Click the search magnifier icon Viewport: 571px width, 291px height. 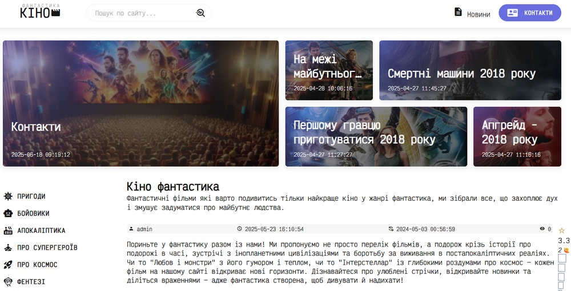pyautogui.click(x=200, y=13)
